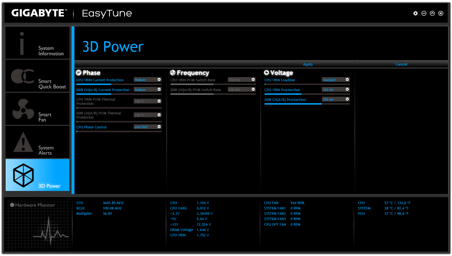Open DDR CH(A/B) Protection 250 mV dropdown

(x=336, y=99)
